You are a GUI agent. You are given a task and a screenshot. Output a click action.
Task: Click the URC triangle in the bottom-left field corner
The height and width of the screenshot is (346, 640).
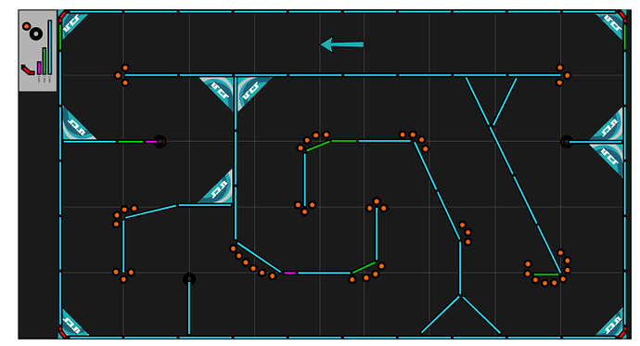pos(71,326)
